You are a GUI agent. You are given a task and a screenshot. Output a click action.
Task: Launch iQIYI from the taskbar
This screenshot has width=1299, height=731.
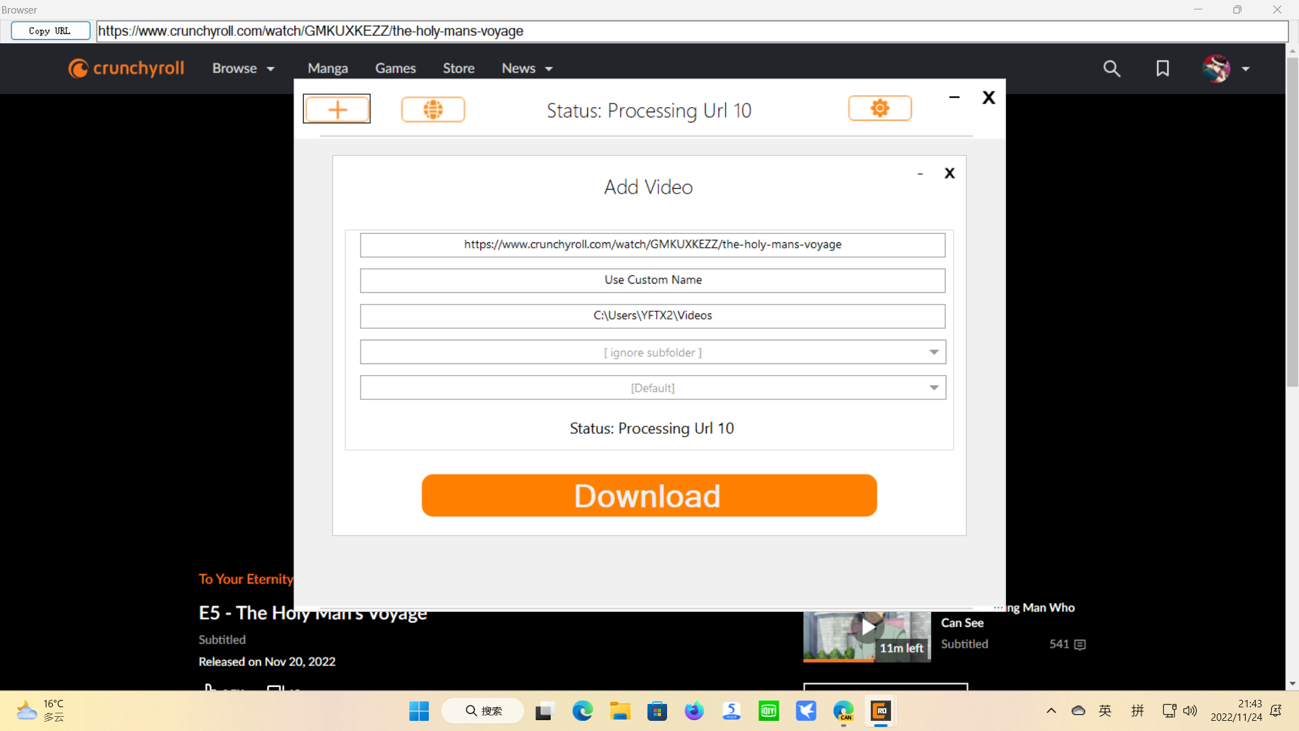point(769,711)
